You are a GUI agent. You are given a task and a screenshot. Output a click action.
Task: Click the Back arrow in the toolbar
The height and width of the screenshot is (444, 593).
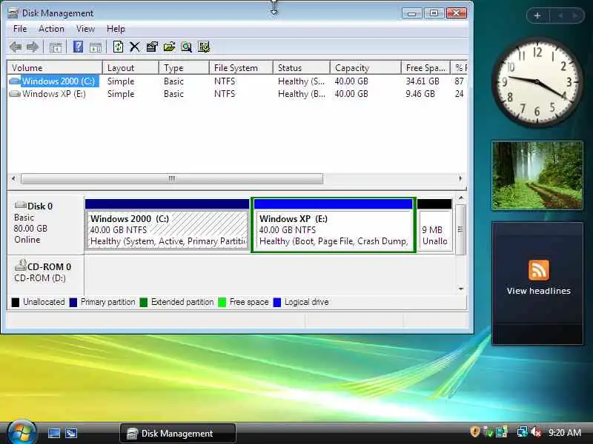pos(16,47)
